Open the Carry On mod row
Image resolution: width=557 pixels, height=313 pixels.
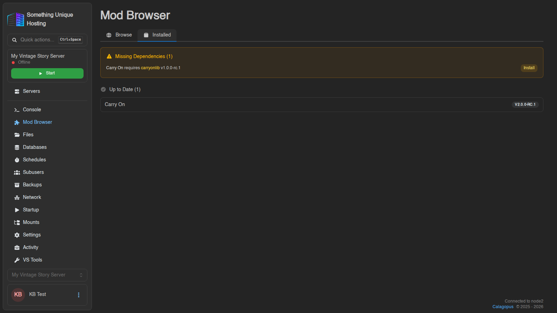point(322,105)
